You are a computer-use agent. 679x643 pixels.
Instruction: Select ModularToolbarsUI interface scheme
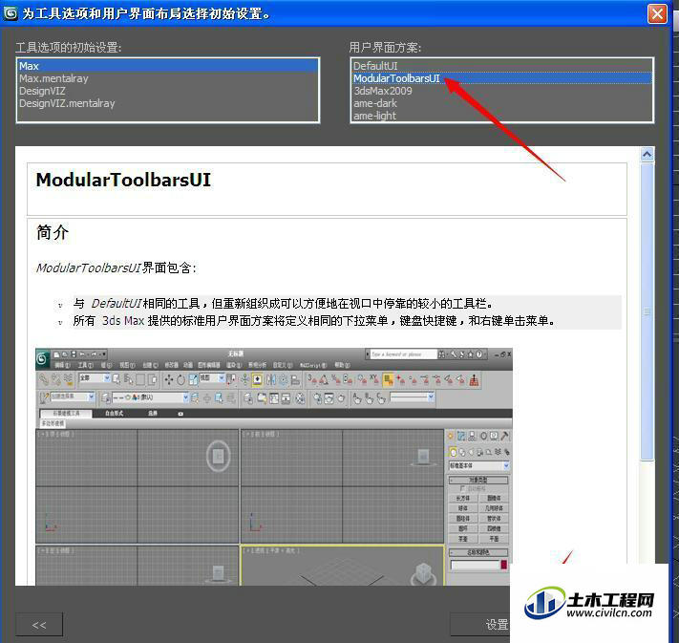pyautogui.click(x=501, y=78)
